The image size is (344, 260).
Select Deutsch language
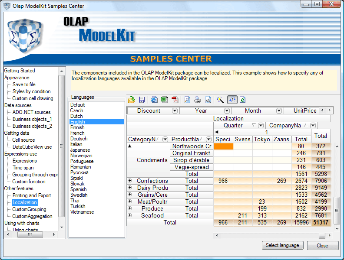pos(79,139)
